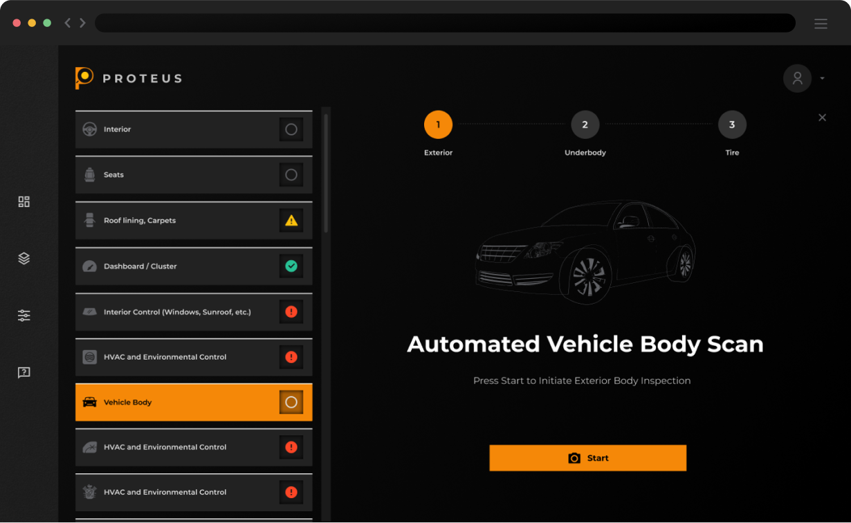Viewport: 851px width, 523px height.
Task: Click Press Start to Initiate instruction text
Action: pos(582,381)
